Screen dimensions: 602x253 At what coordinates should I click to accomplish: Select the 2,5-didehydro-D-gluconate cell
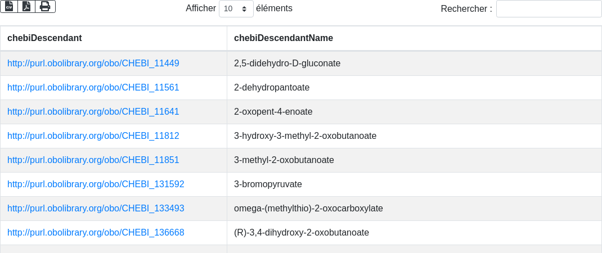tap(287, 64)
